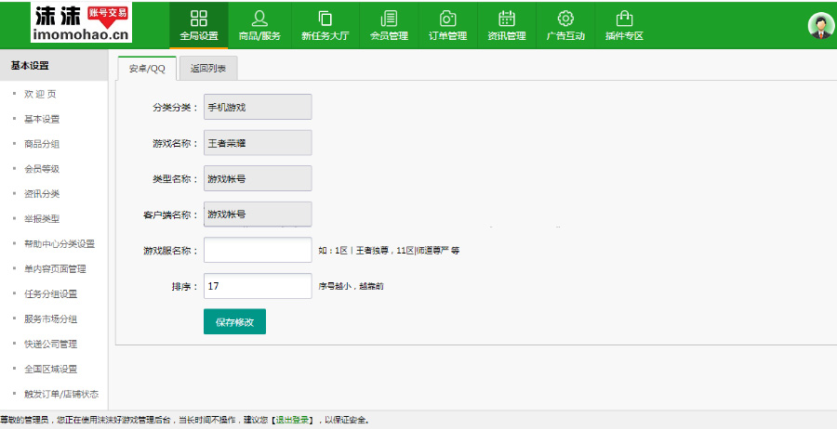Viewport: 837px width, 429px height.
Task: Open 全局设置 icon in top navigation
Action: click(x=198, y=19)
